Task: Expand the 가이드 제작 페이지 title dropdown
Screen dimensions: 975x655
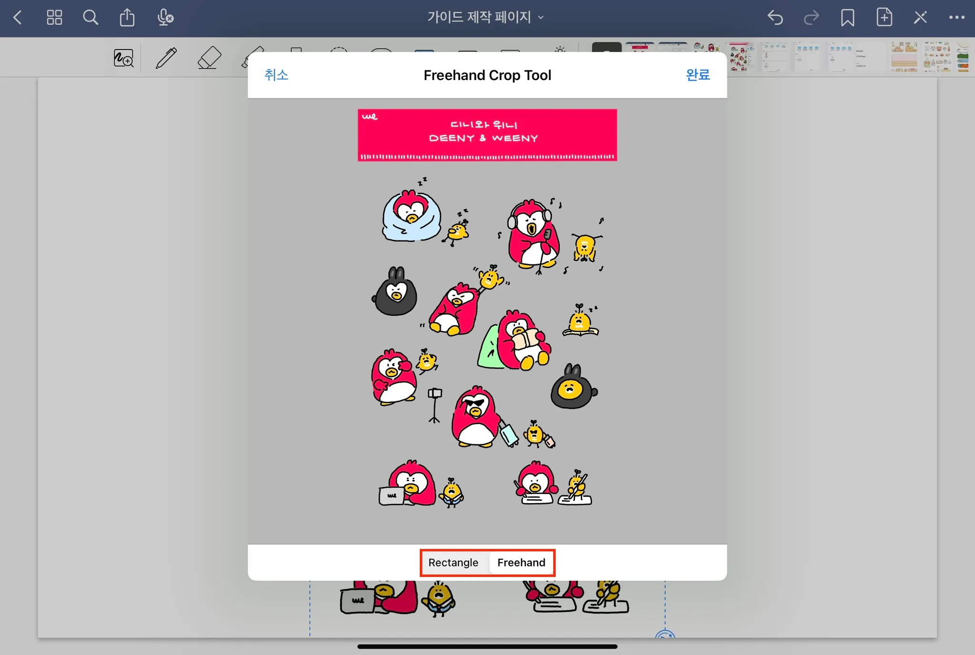Action: (x=486, y=18)
